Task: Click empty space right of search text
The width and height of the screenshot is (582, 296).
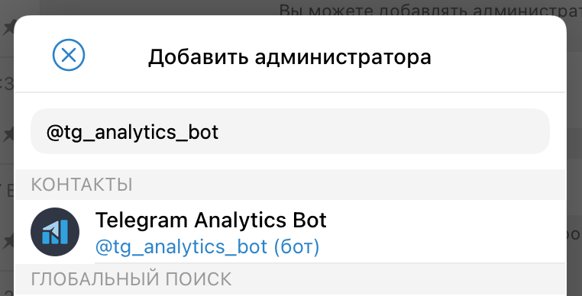Action: [x=383, y=131]
